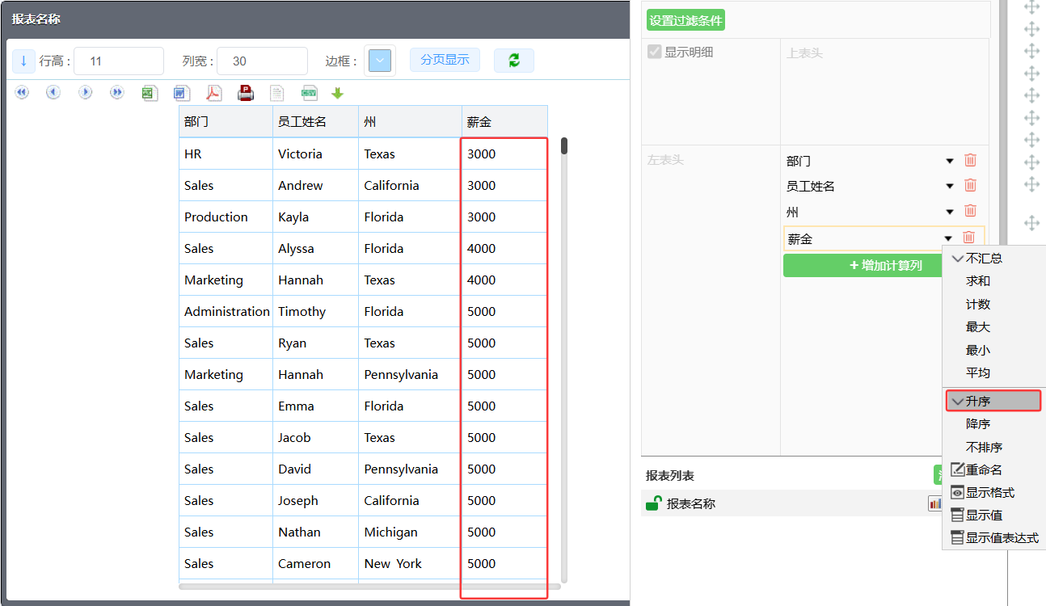The width and height of the screenshot is (1046, 606).
Task: Go to the first page of report
Action: pyautogui.click(x=22, y=93)
